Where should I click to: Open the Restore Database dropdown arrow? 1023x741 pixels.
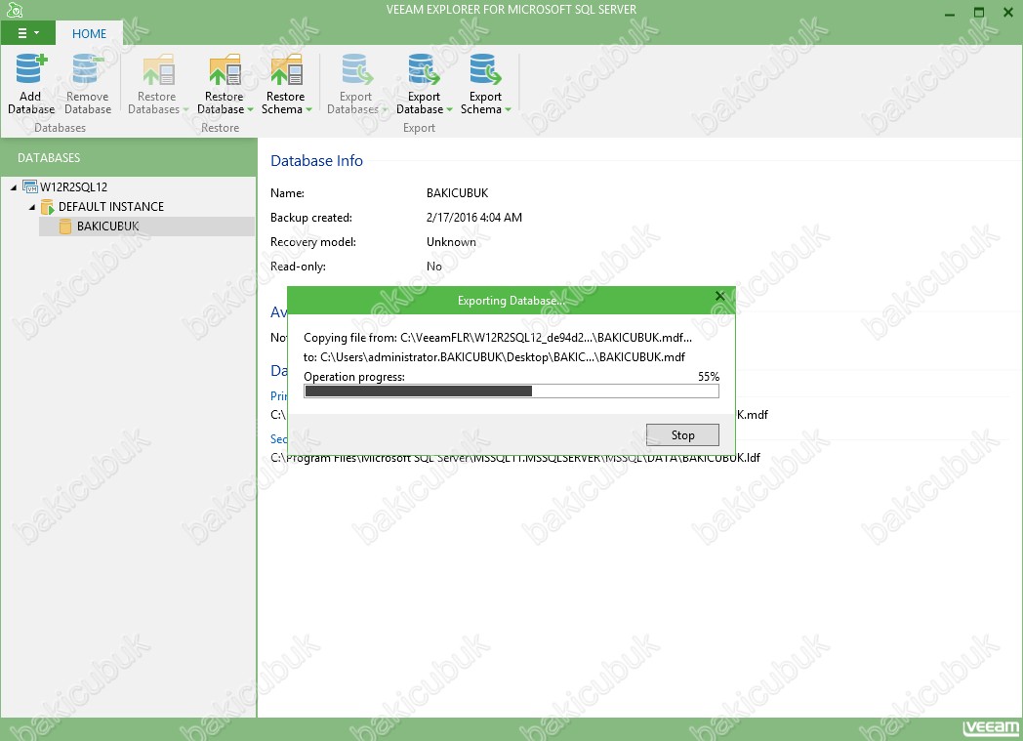tap(250, 109)
